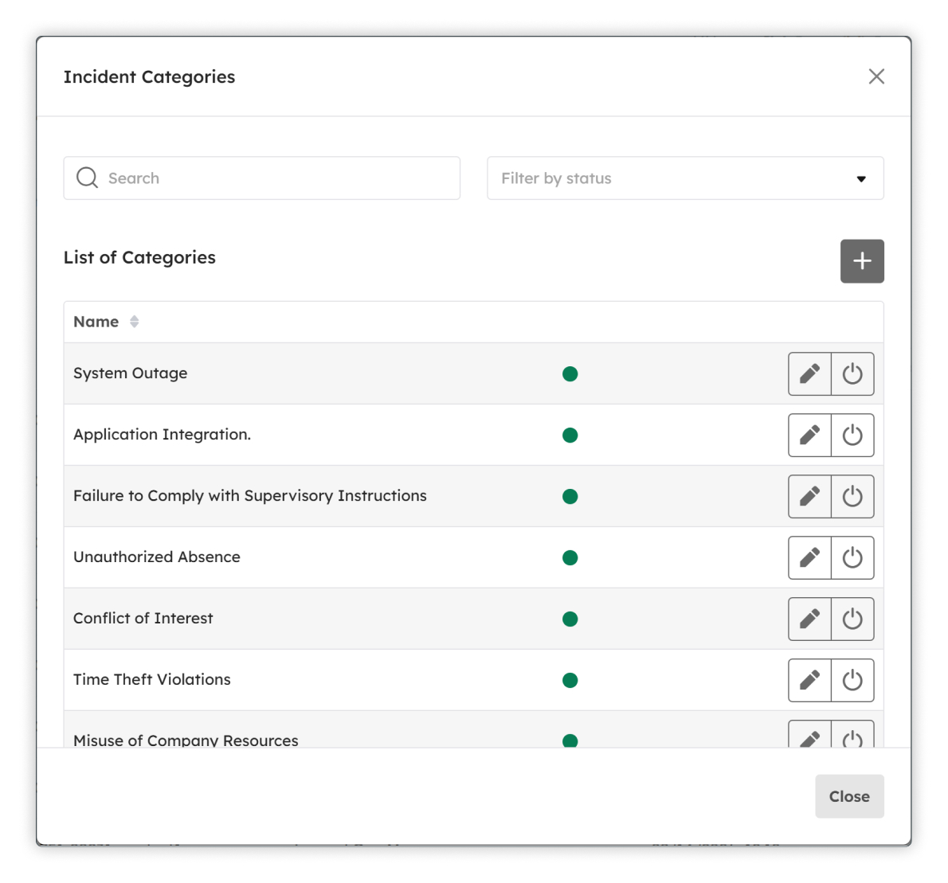Screen dimensions: 948x883
Task: Edit the Application Integration category
Action: click(809, 436)
